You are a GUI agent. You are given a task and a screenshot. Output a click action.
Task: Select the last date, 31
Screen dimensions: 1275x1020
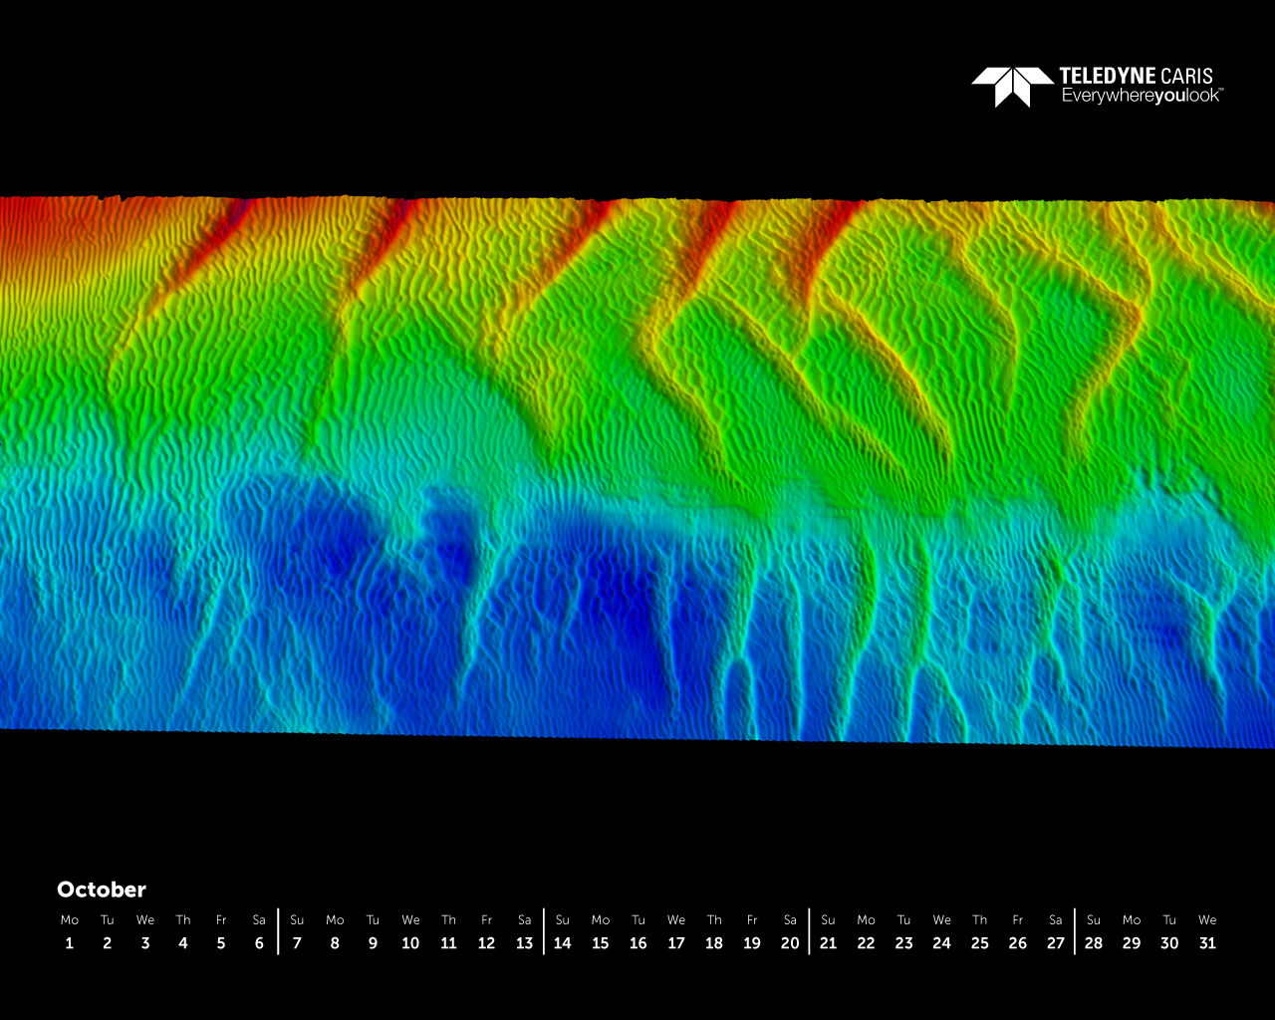click(1207, 943)
